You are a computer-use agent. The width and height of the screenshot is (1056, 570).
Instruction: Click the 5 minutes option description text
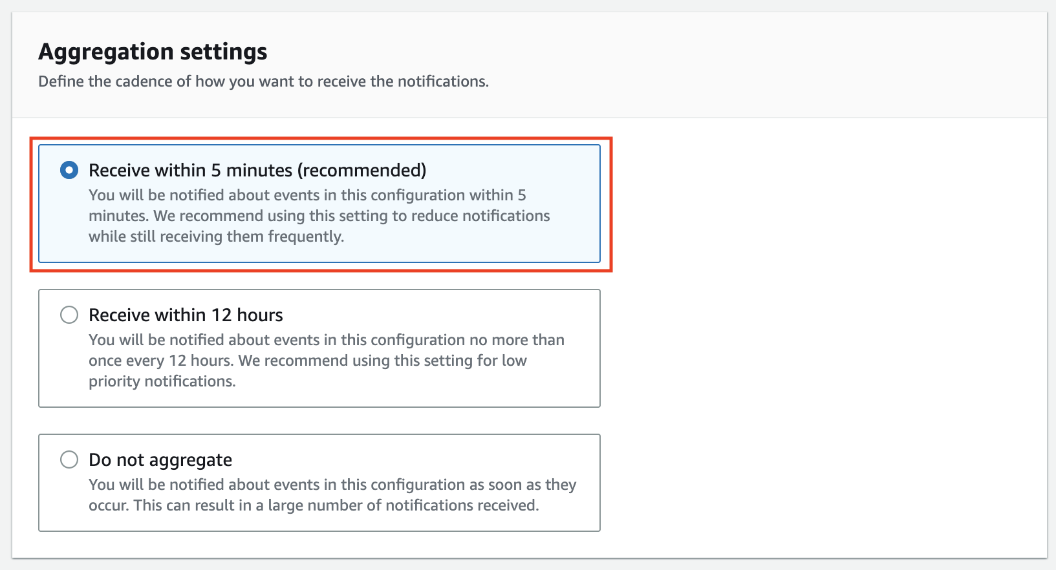point(319,216)
